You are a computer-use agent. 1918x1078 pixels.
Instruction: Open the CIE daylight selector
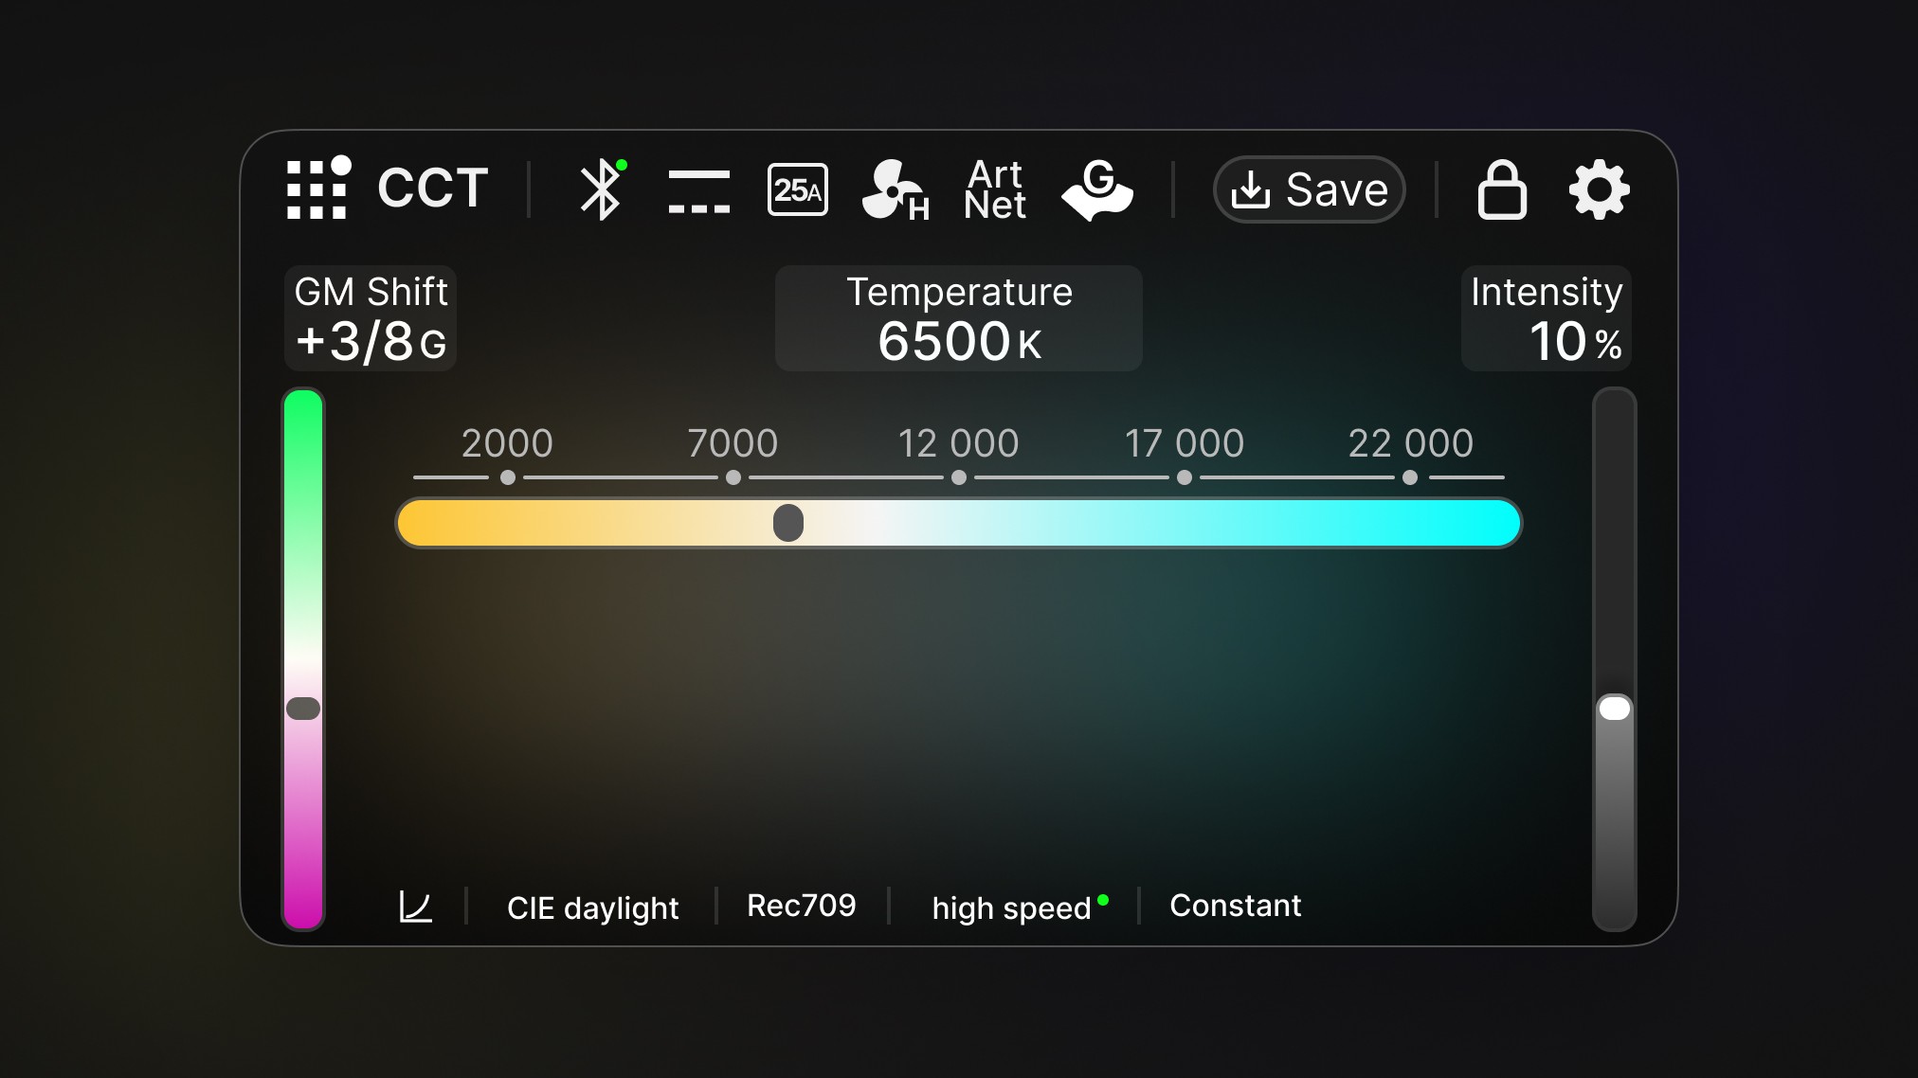pos(592,907)
